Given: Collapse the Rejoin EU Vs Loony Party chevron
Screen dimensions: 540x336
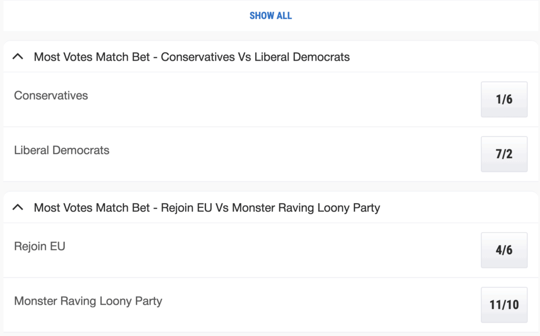Looking at the screenshot, I should [18, 207].
